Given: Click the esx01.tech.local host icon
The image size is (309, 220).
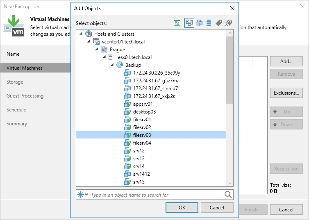Looking at the screenshot, I should [111, 57].
